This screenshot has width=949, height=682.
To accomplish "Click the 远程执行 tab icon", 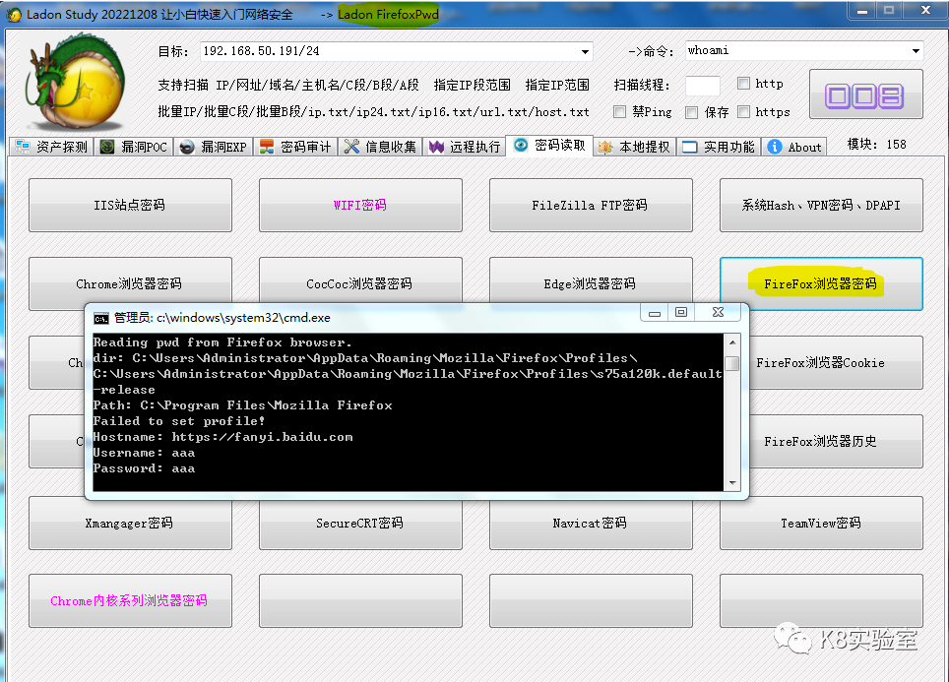I will coord(436,147).
